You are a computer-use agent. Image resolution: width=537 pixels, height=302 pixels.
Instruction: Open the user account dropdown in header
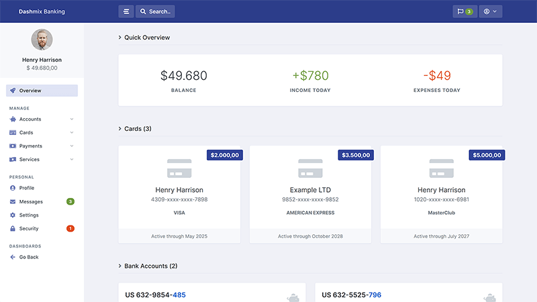click(x=491, y=11)
